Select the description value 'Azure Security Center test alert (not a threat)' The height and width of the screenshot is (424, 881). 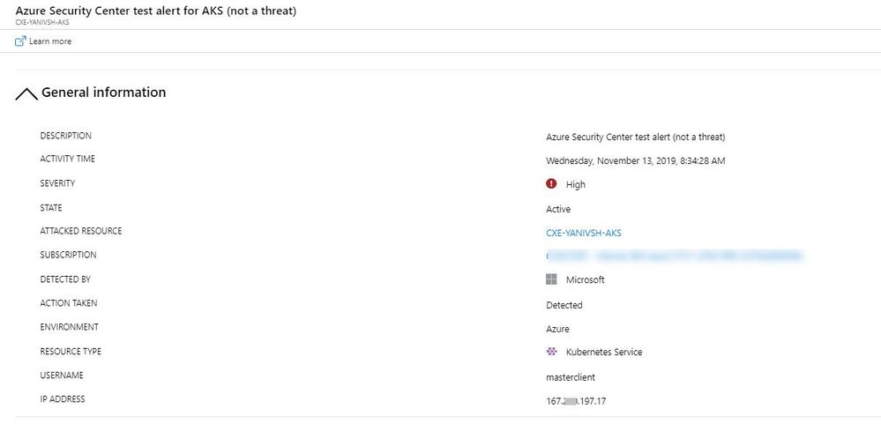(636, 137)
